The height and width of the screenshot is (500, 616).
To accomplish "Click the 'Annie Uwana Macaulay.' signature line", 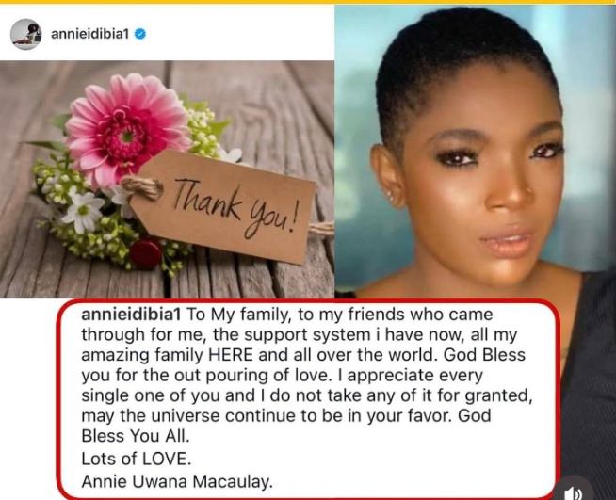I will click(x=177, y=481).
